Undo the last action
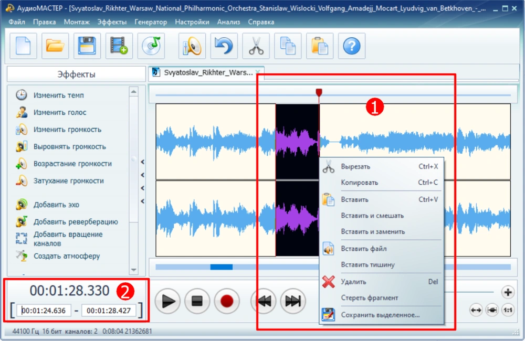The width and height of the screenshot is (525, 341). point(224,46)
